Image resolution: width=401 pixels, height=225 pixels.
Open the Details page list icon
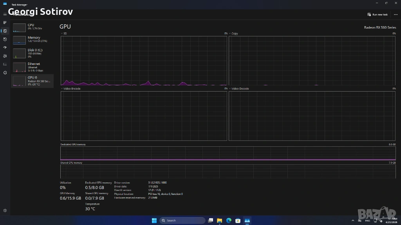click(5, 64)
